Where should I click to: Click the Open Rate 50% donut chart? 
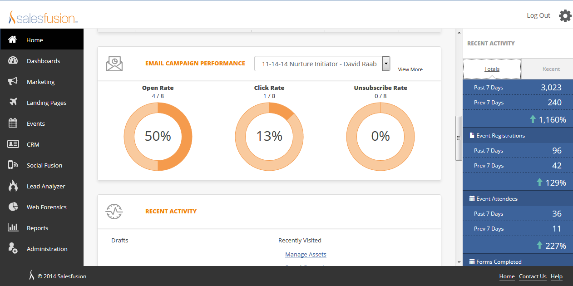158,137
